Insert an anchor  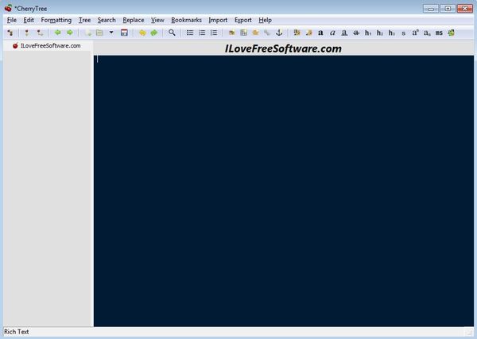279,33
